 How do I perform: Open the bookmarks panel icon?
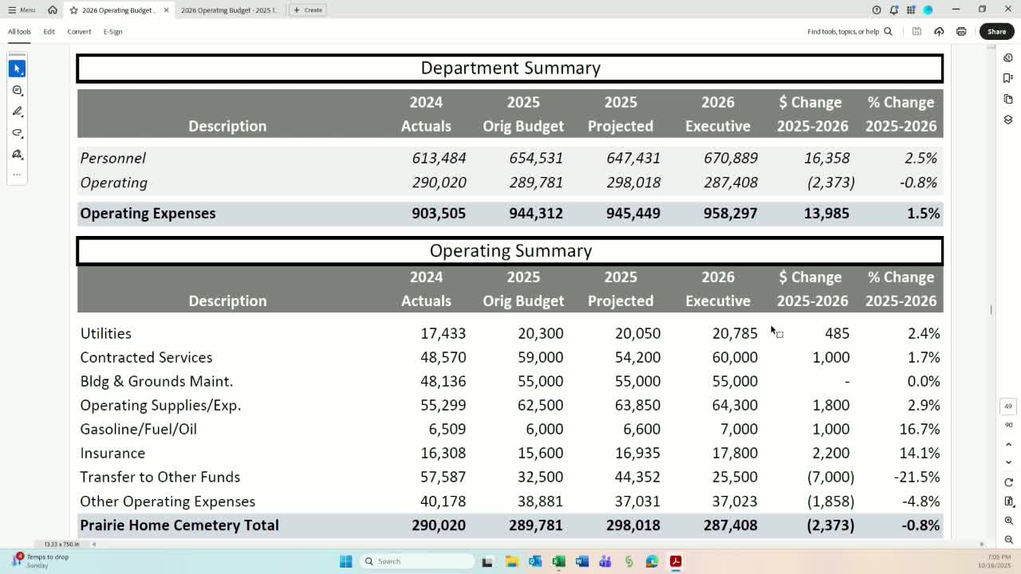tap(1008, 78)
